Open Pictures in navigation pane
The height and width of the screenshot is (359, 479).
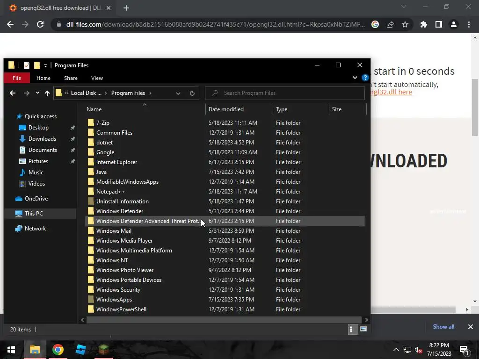pyautogui.click(x=38, y=161)
